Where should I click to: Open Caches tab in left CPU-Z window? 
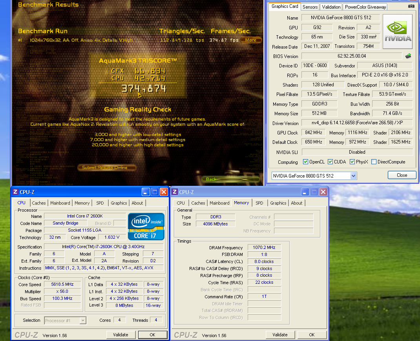click(x=39, y=203)
